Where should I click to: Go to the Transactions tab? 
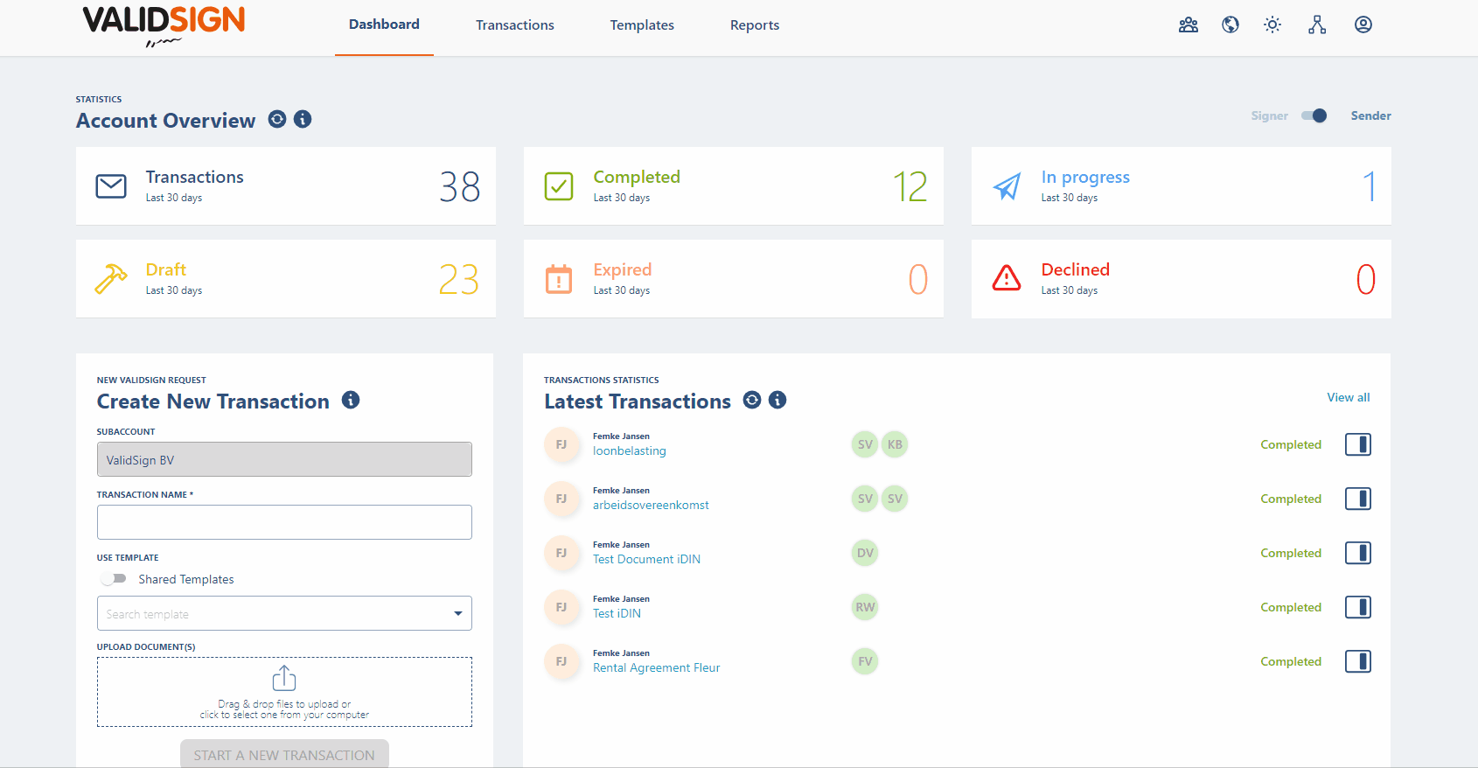515,25
